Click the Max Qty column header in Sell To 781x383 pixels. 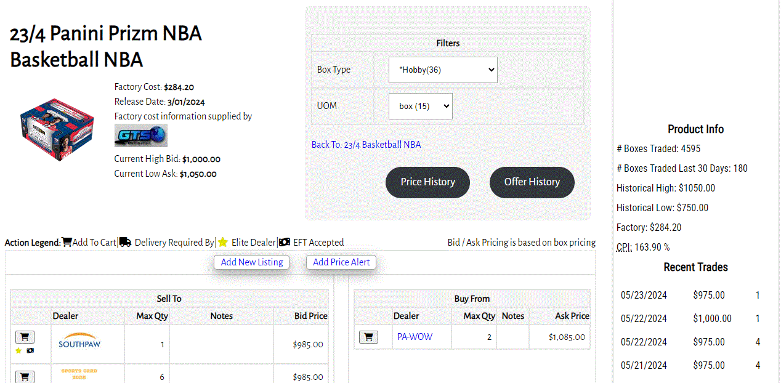click(152, 316)
